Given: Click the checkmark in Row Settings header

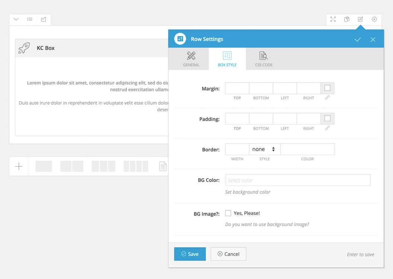Looking at the screenshot, I should 358,39.
